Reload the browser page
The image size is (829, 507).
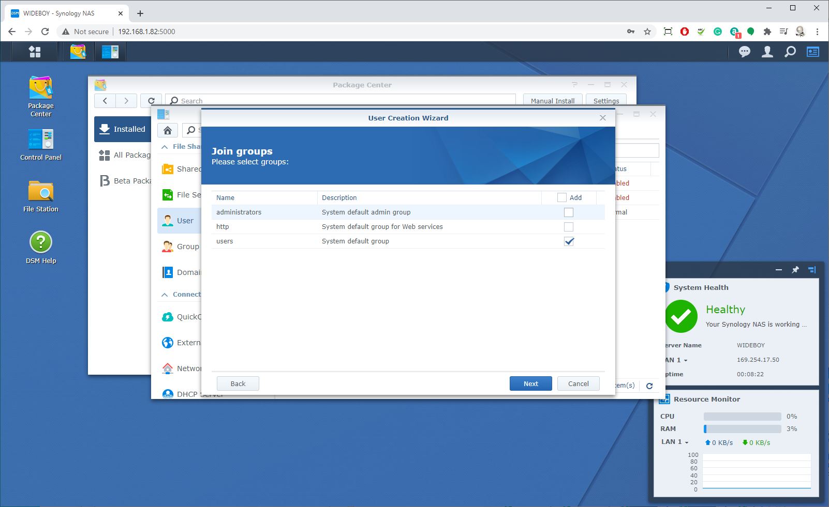click(x=45, y=32)
